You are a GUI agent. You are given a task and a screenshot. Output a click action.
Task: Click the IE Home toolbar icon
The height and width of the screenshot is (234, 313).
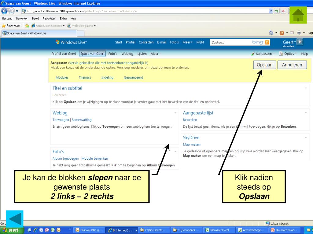[x=271, y=33]
